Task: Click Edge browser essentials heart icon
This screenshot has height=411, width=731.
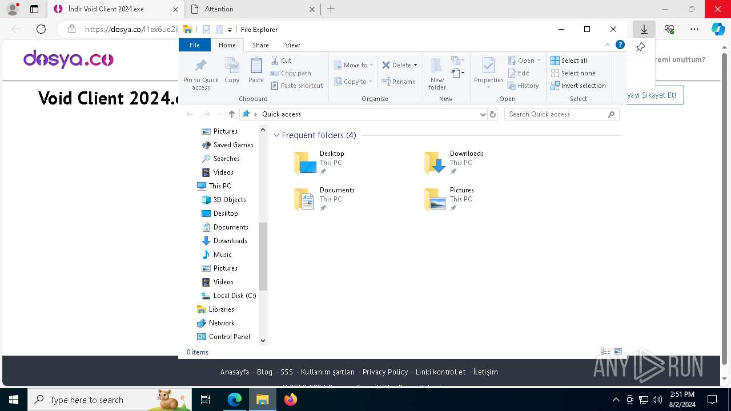Action: [669, 29]
